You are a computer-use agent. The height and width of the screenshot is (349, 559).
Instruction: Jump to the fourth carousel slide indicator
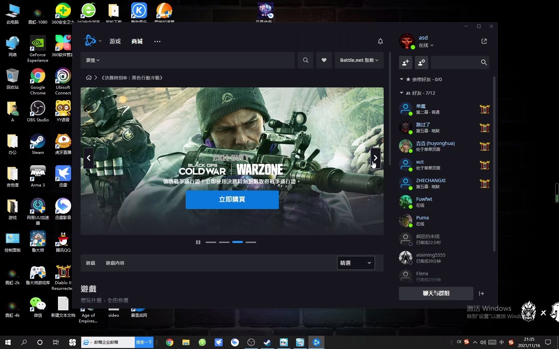click(x=251, y=242)
